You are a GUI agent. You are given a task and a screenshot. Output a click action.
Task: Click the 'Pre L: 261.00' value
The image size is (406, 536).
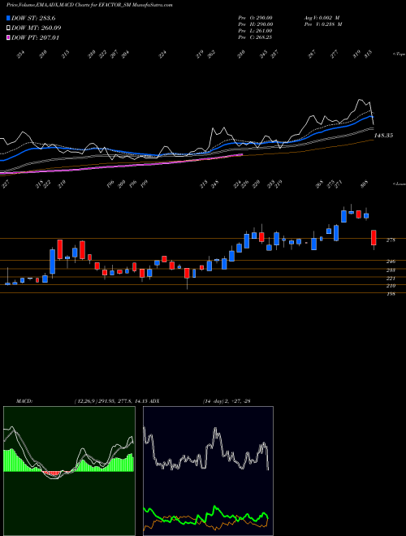[255, 31]
